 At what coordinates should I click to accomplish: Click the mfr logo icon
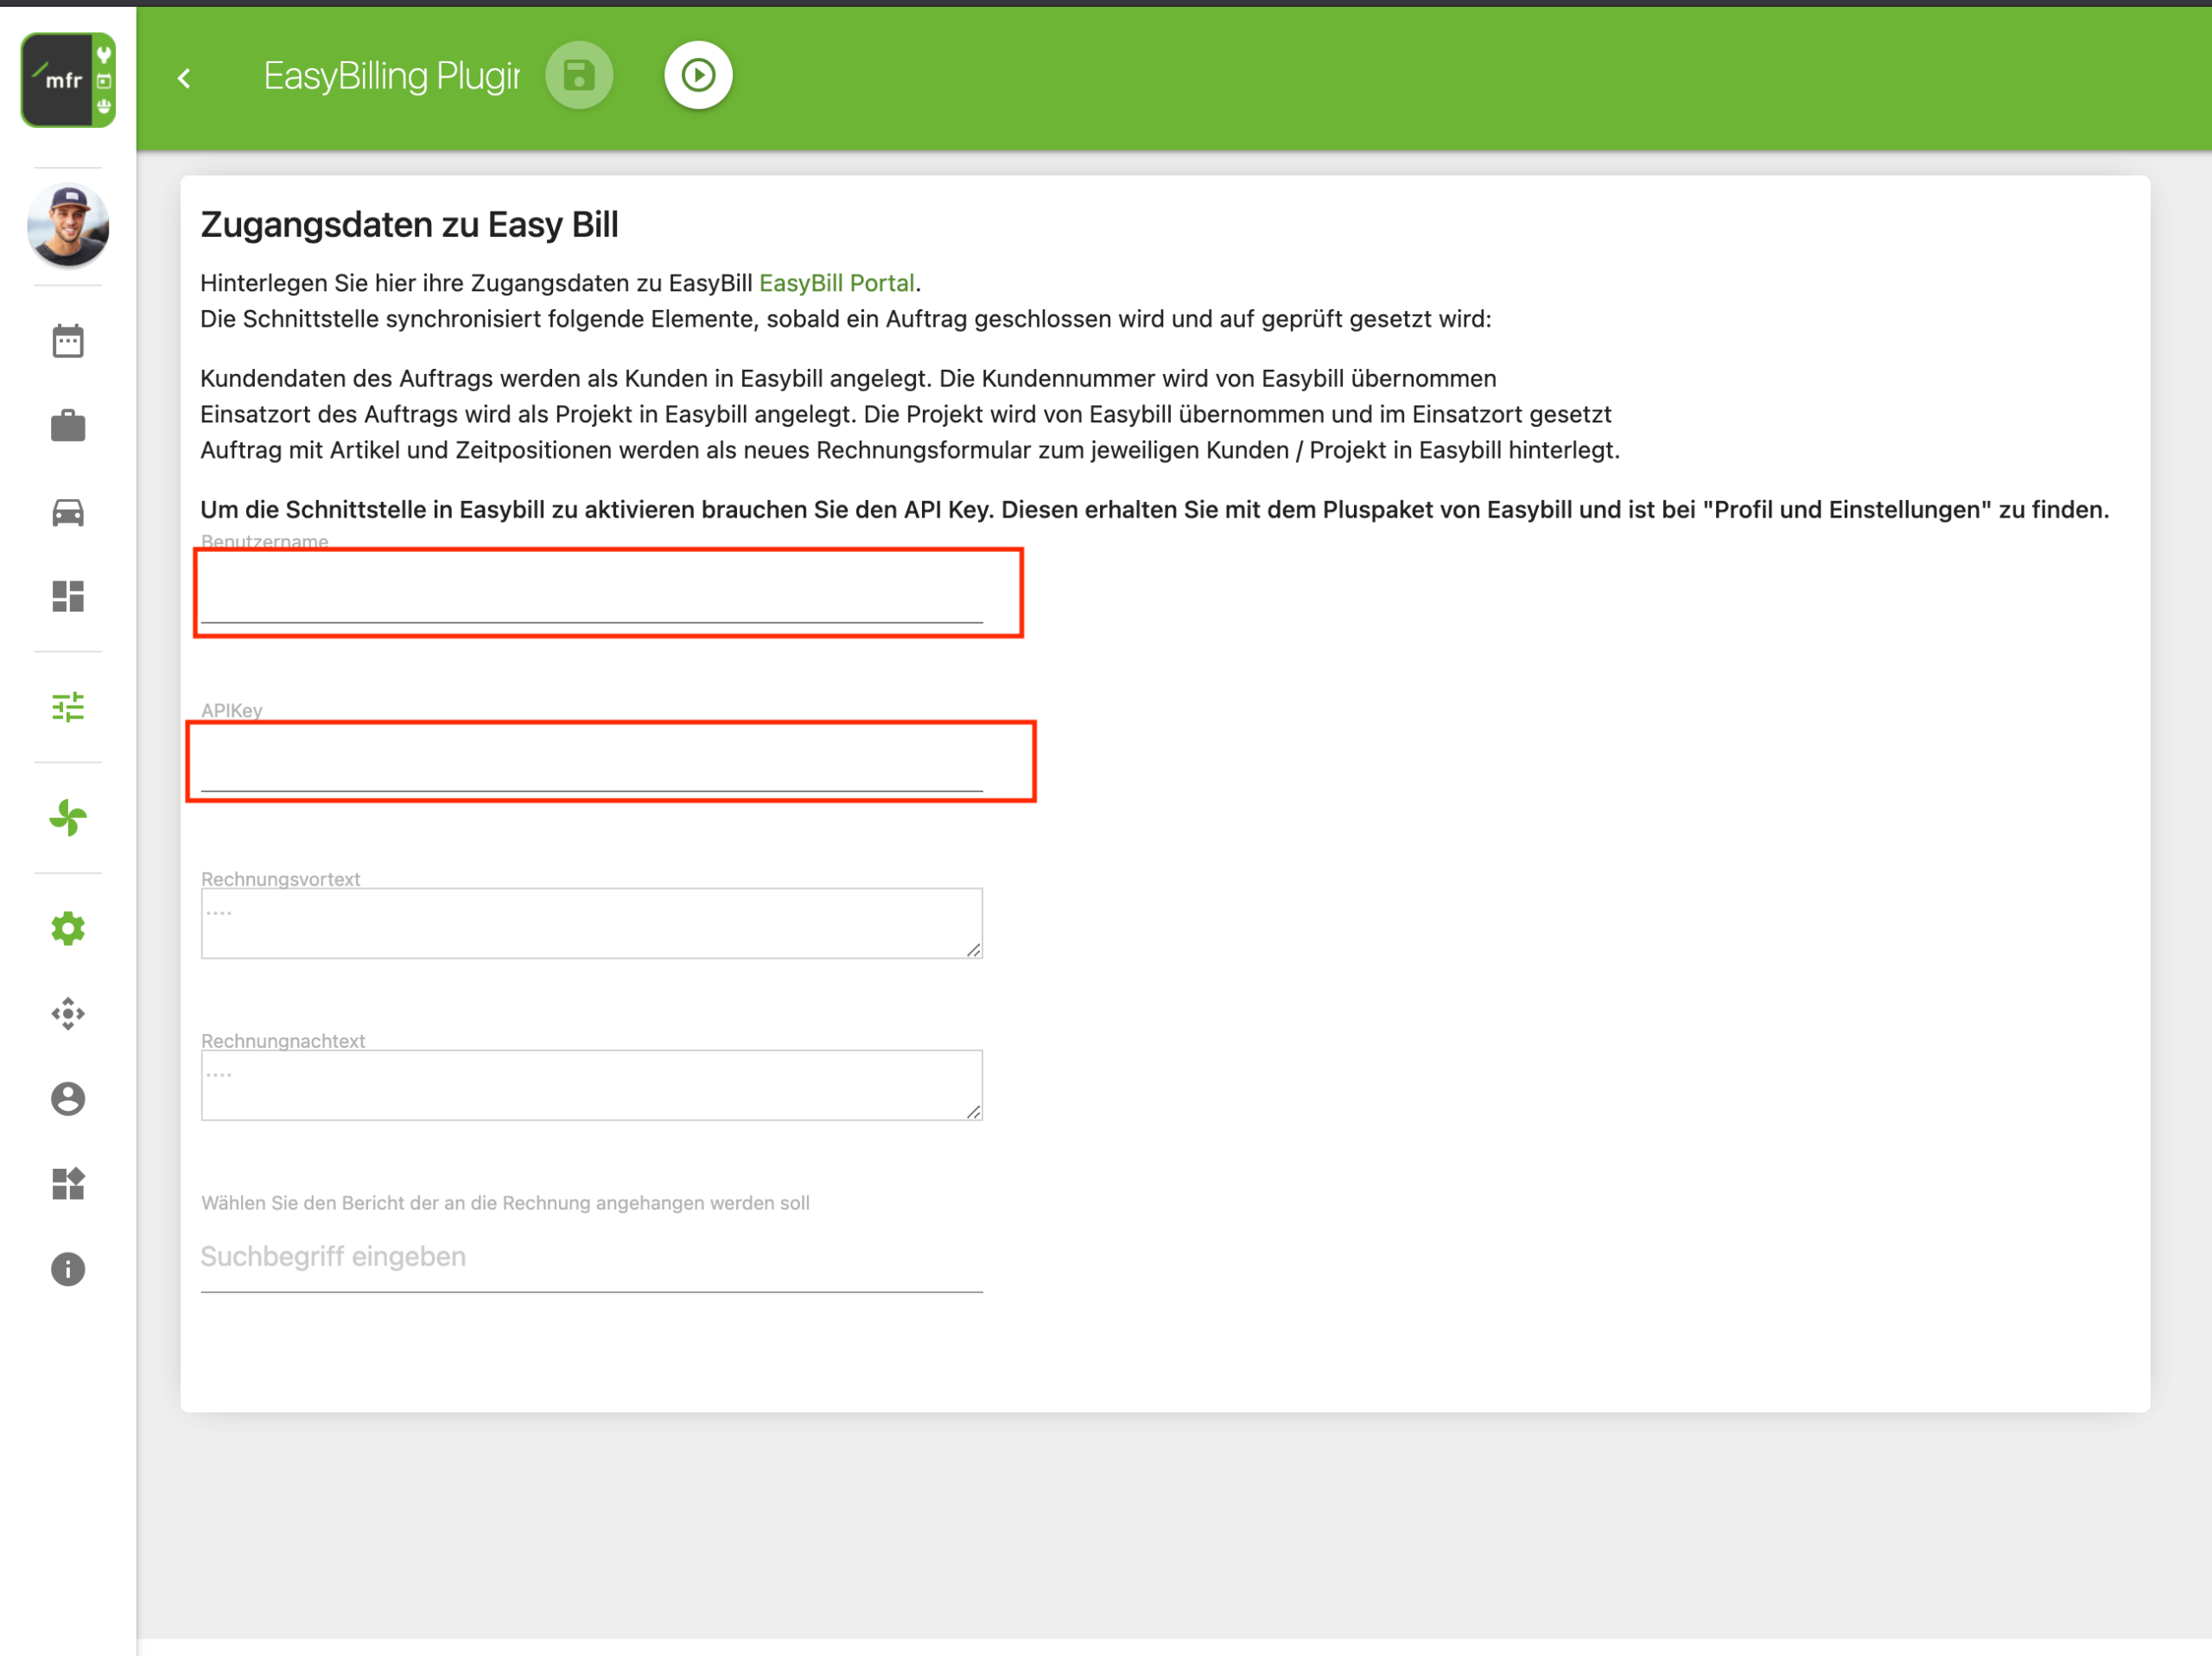click(68, 79)
